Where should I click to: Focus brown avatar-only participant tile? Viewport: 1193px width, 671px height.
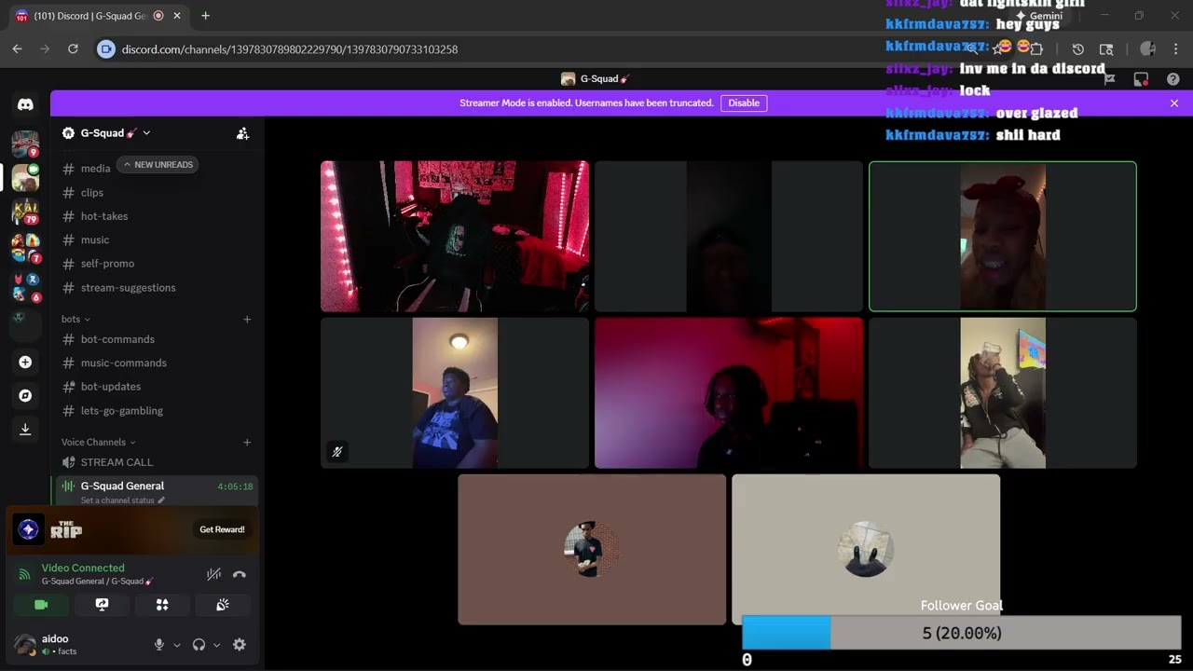point(592,549)
